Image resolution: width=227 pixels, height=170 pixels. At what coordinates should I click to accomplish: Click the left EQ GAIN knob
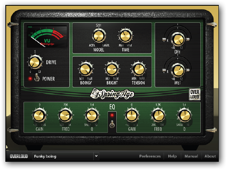[x=39, y=115]
